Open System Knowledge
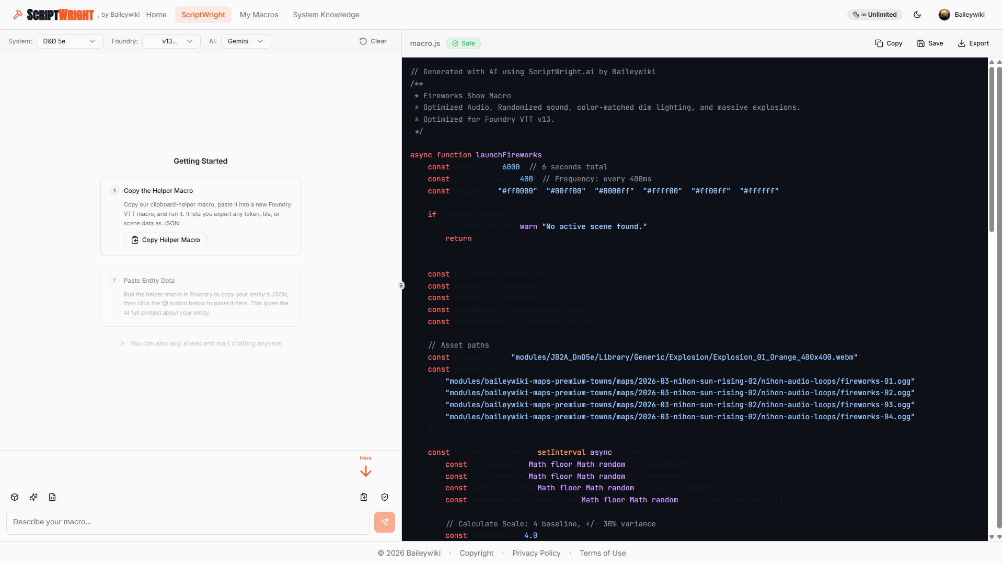 (x=326, y=15)
